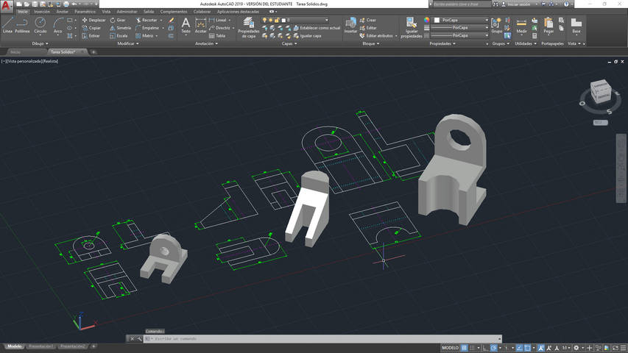Toggle MODELO space button in status bar
Image resolution: width=628 pixels, height=353 pixels.
451,347
